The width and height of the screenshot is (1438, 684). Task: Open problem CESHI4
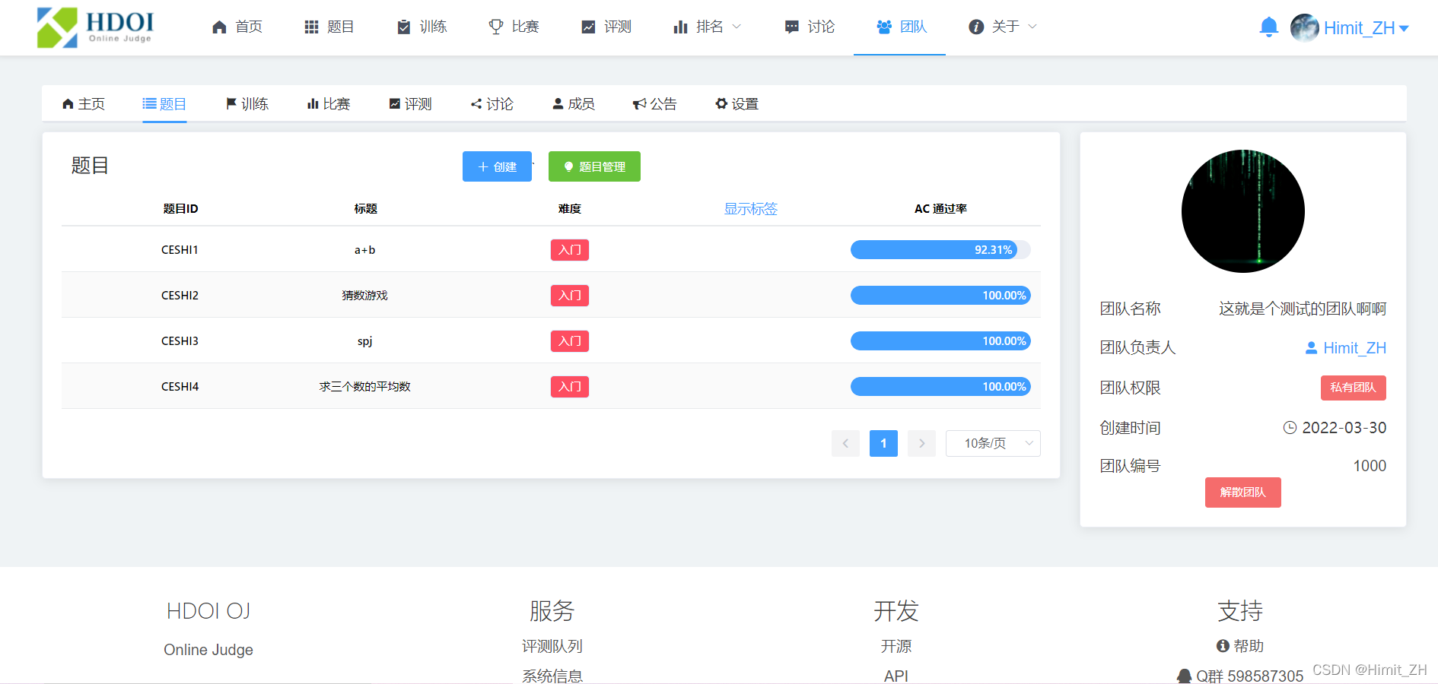[180, 387]
